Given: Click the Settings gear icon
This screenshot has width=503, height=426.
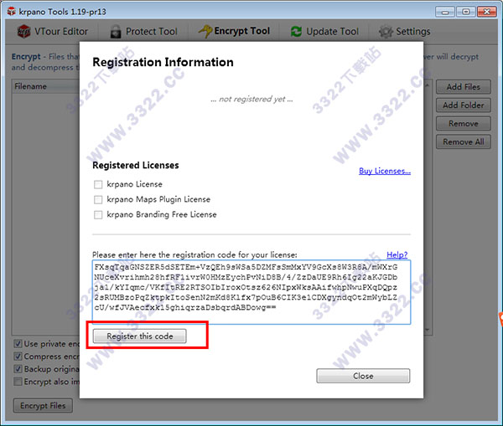Looking at the screenshot, I should (x=386, y=32).
